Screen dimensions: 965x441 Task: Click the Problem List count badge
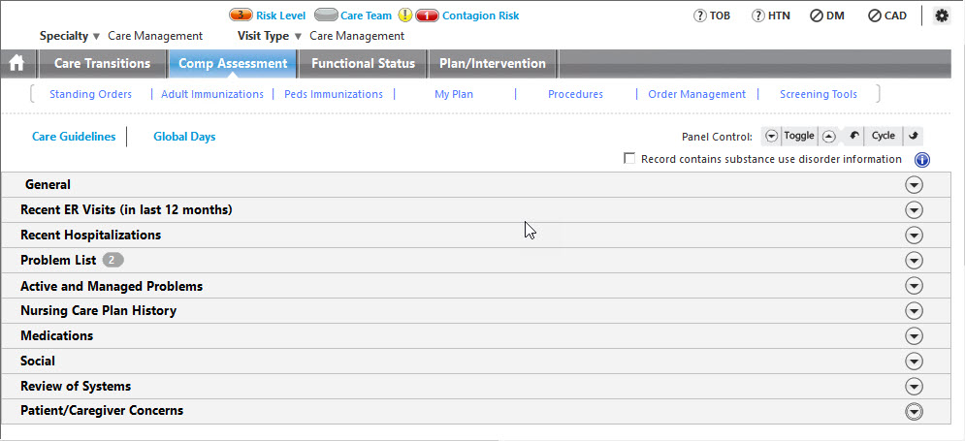pos(113,260)
